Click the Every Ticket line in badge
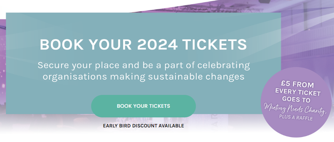The width and height of the screenshot is (334, 142). point(298,92)
